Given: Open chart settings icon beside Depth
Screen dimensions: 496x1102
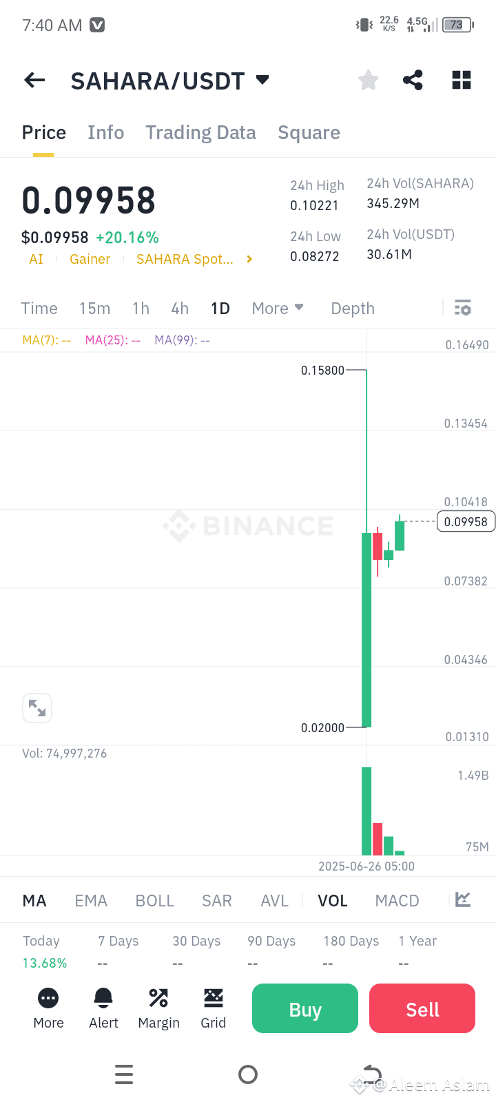Looking at the screenshot, I should (x=463, y=308).
